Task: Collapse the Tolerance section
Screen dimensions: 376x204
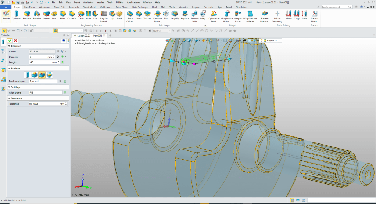Action: 9,98
